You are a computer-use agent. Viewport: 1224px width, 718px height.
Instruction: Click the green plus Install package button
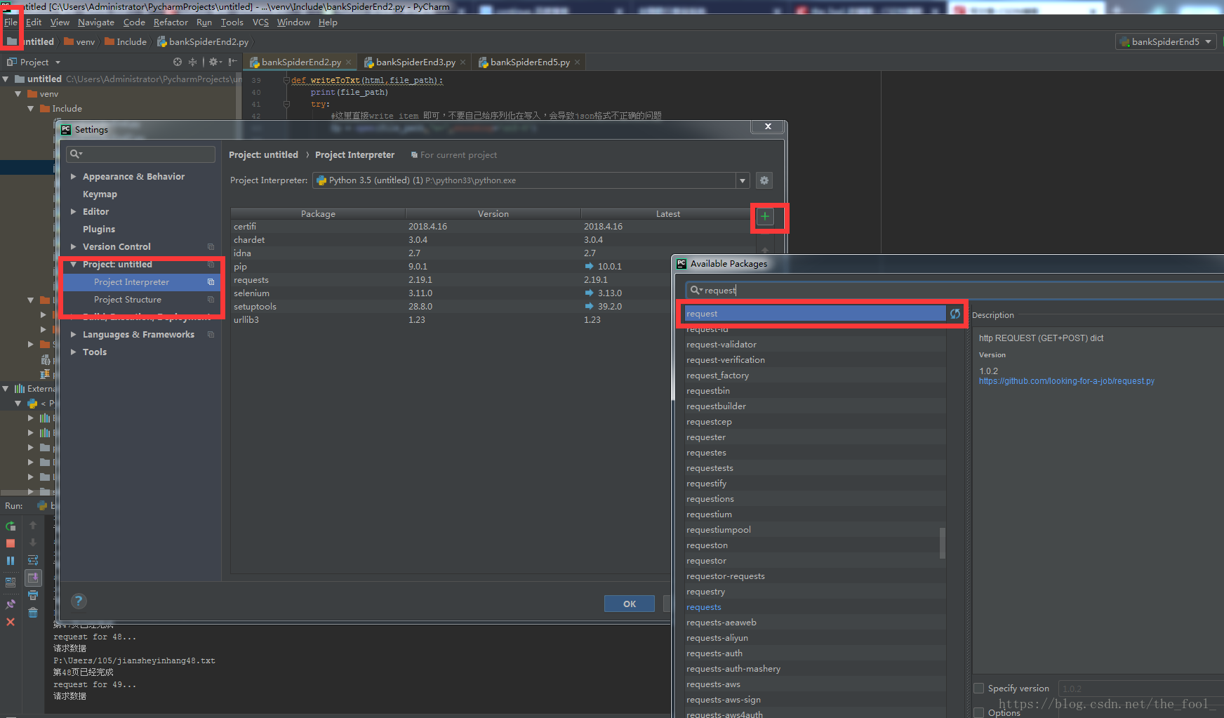[765, 216]
